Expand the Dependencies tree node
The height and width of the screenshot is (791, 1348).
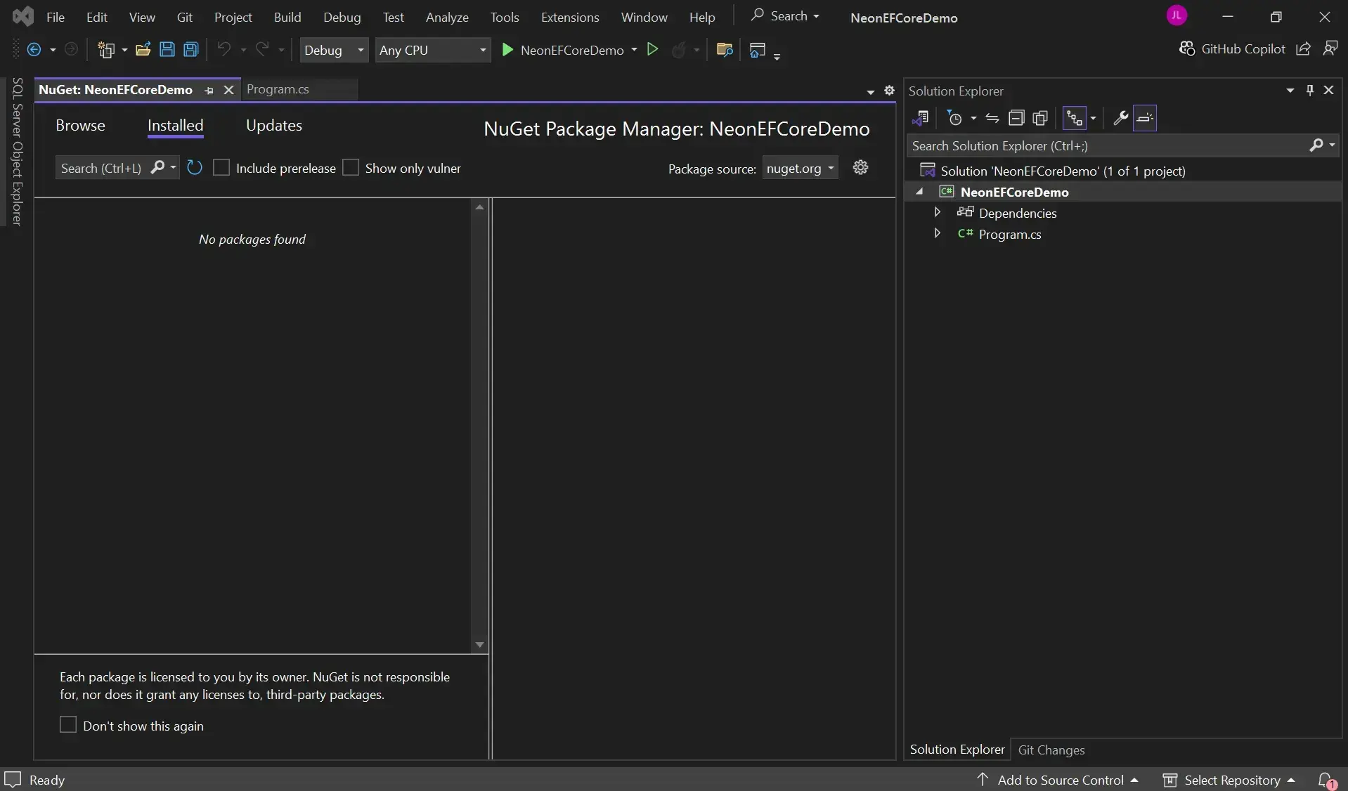click(x=937, y=212)
